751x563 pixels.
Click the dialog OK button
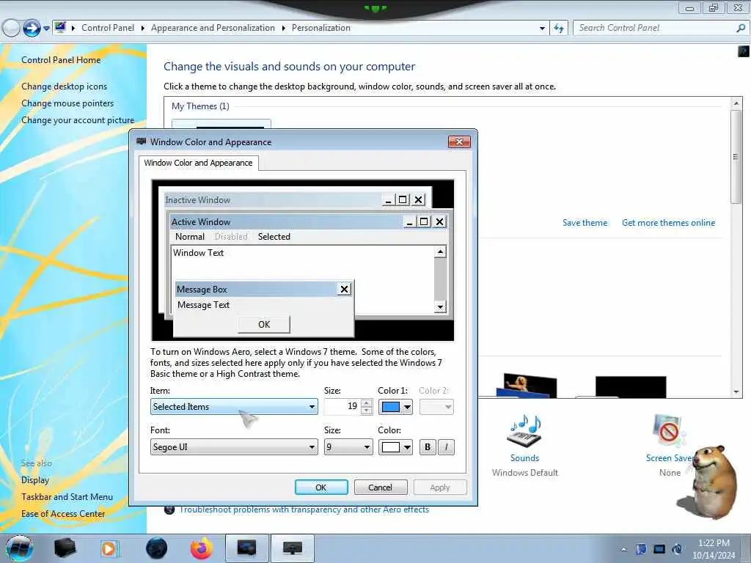point(321,487)
